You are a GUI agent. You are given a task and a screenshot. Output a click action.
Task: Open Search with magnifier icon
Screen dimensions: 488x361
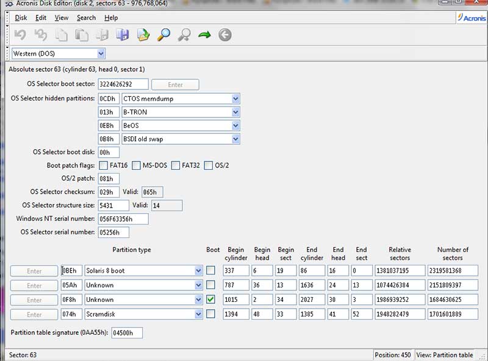pyautogui.click(x=163, y=35)
